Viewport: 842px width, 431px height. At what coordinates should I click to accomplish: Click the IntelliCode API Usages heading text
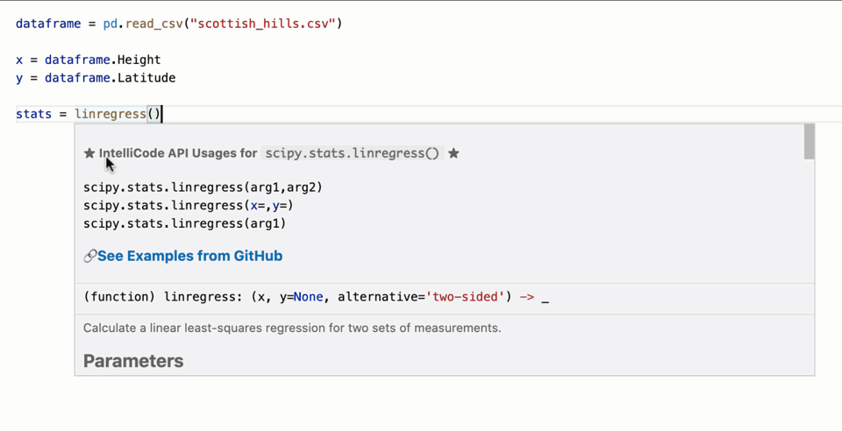[178, 153]
